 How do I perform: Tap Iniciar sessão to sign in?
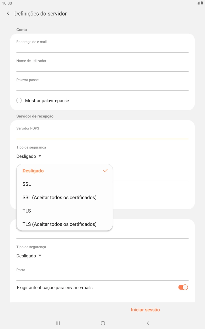[x=145, y=310]
